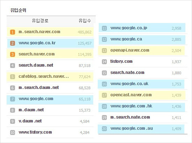Click search.nate.com referrer

point(127,73)
